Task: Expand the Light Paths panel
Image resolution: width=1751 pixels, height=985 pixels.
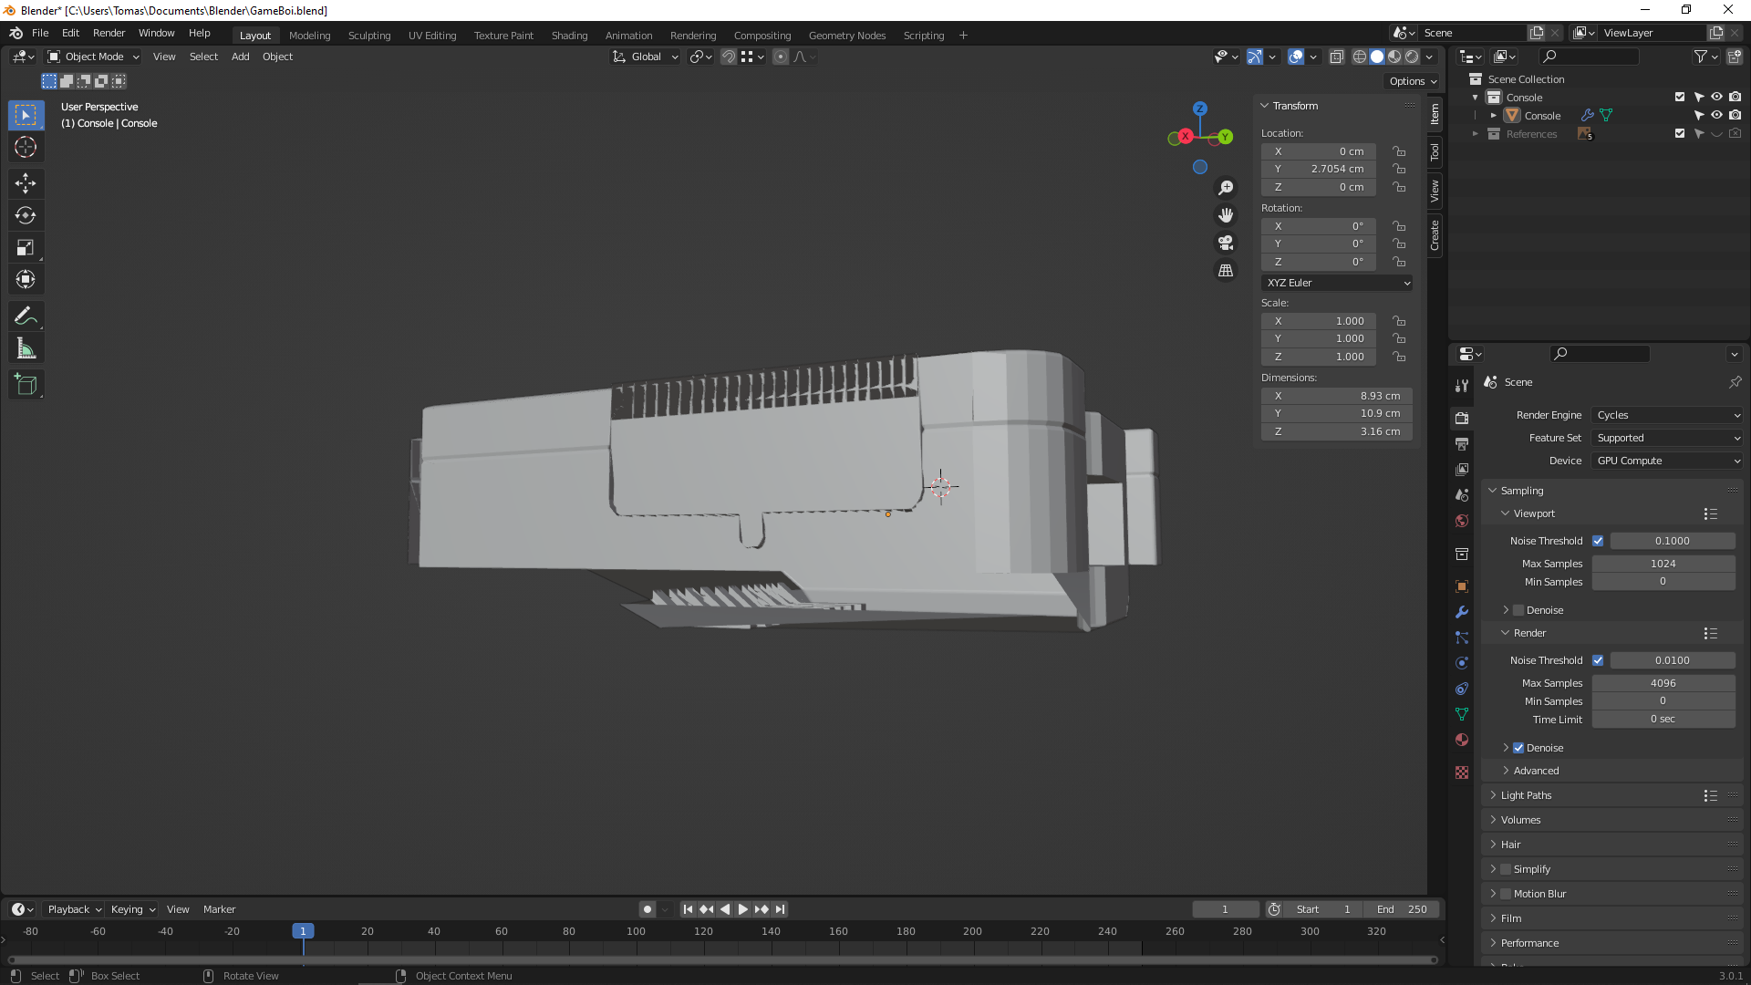Action: pyautogui.click(x=1526, y=795)
